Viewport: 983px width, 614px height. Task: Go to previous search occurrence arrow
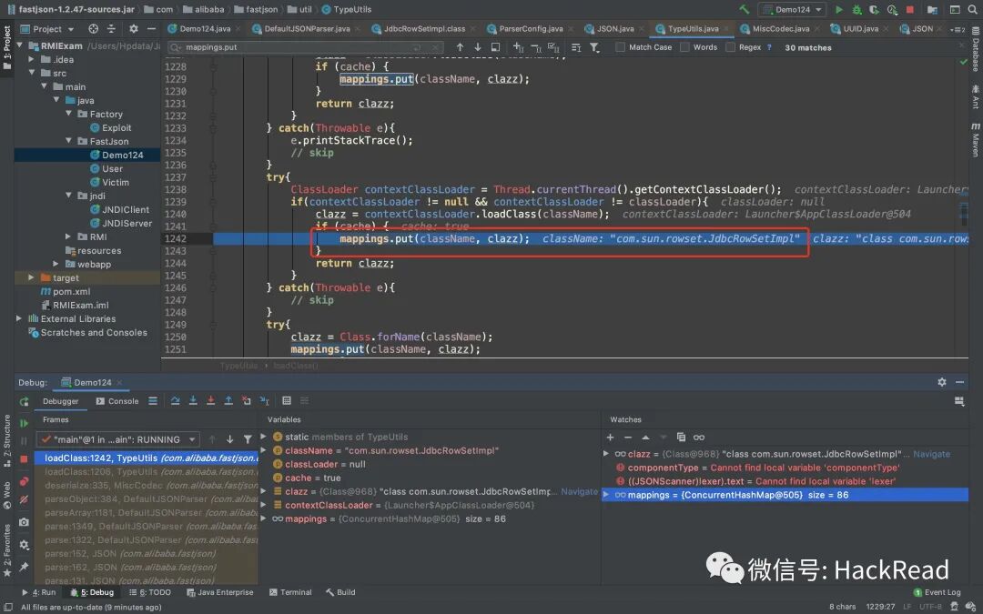(460, 47)
